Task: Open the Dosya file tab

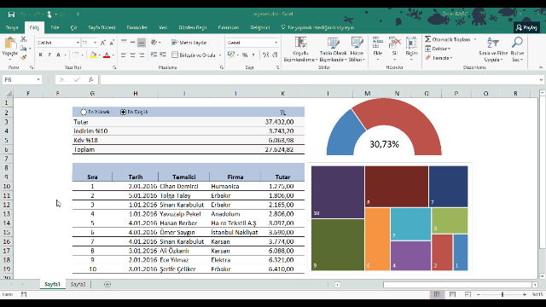Action: pos(12,27)
